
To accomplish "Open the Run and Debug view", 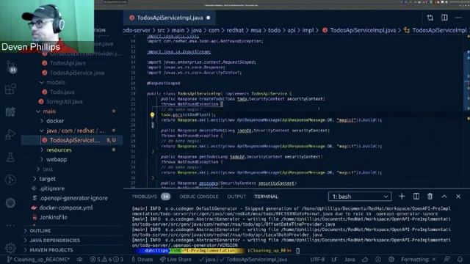I will (10, 134).
